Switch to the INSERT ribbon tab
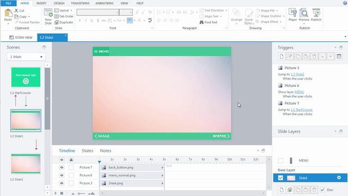The image size is (348, 196). 41,3
